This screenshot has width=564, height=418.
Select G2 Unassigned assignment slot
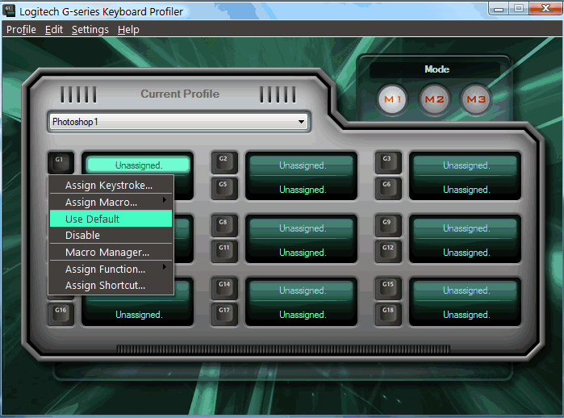302,165
